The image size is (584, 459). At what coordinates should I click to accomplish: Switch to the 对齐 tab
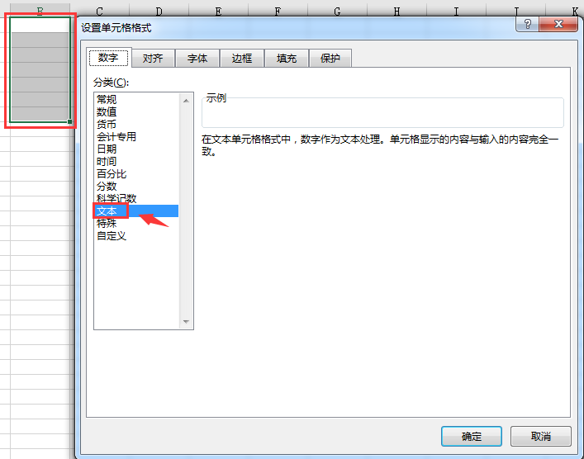click(x=153, y=59)
